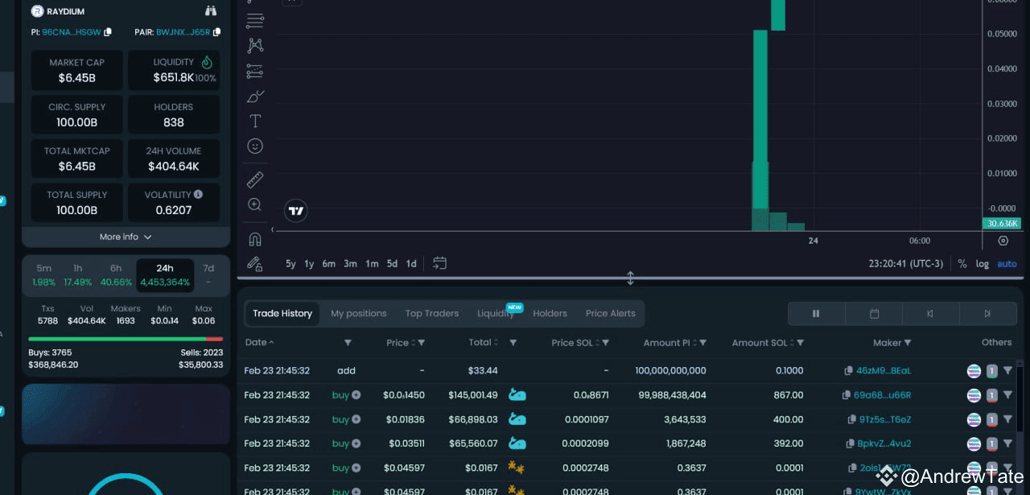Switch to Holders tab
Viewport: 1030px width, 495px height.
[550, 313]
